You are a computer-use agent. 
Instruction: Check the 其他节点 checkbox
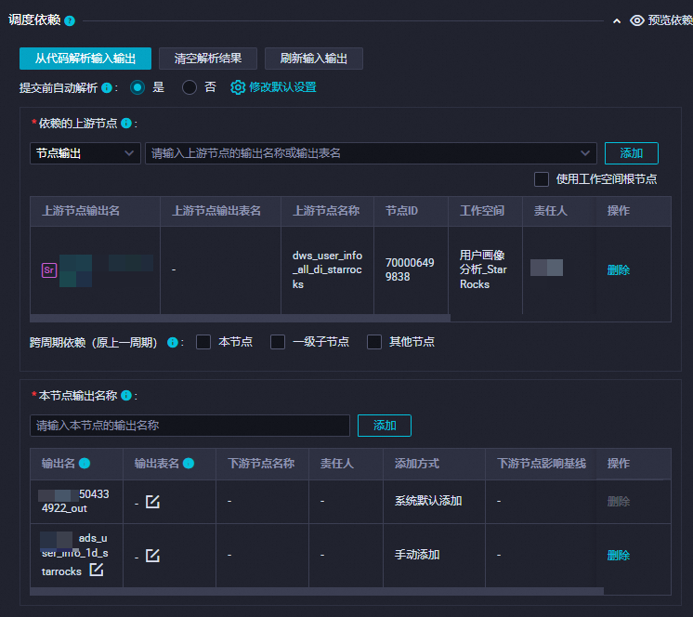click(374, 342)
